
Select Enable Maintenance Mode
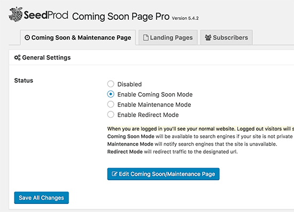(x=111, y=104)
